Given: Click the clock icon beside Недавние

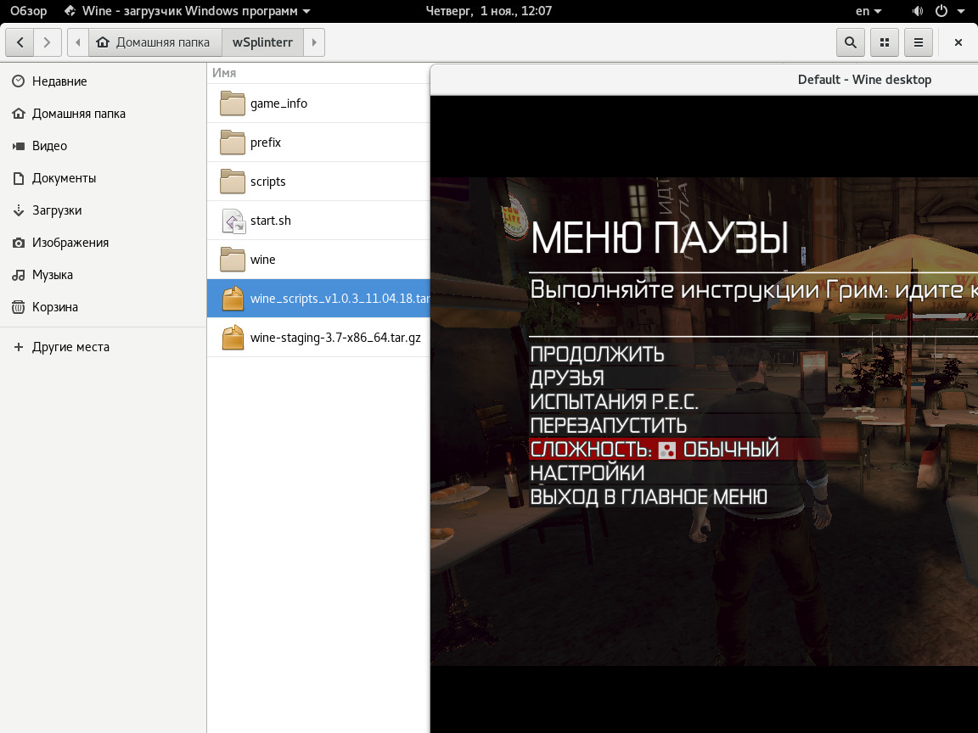Looking at the screenshot, I should pos(19,81).
